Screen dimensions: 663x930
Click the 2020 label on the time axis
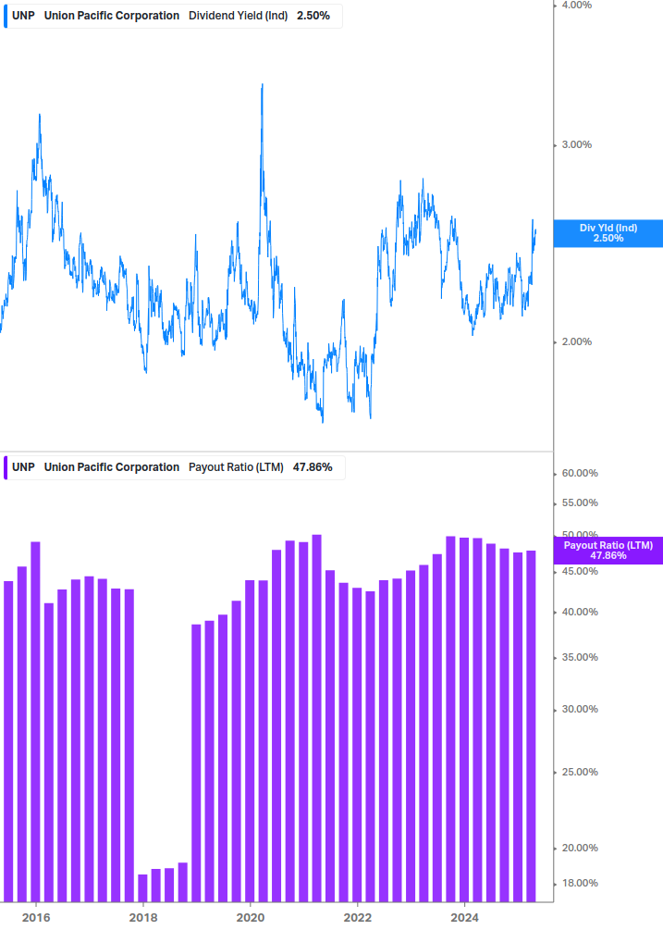(251, 918)
